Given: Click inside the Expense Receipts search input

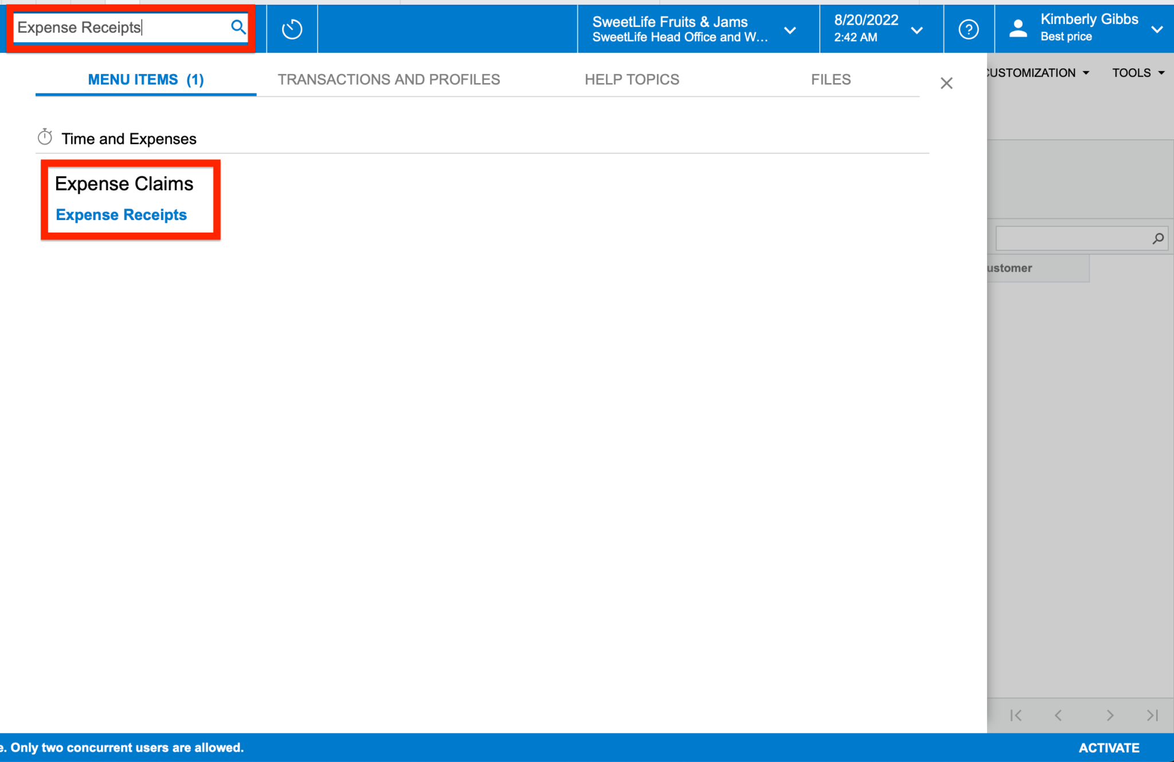Looking at the screenshot, I should coord(115,27).
